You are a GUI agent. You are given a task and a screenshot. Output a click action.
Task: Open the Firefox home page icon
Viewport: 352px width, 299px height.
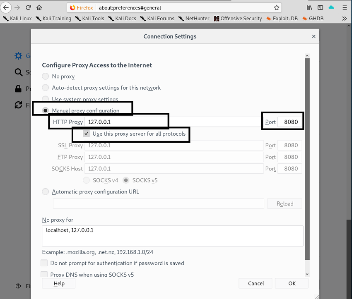click(39, 7)
